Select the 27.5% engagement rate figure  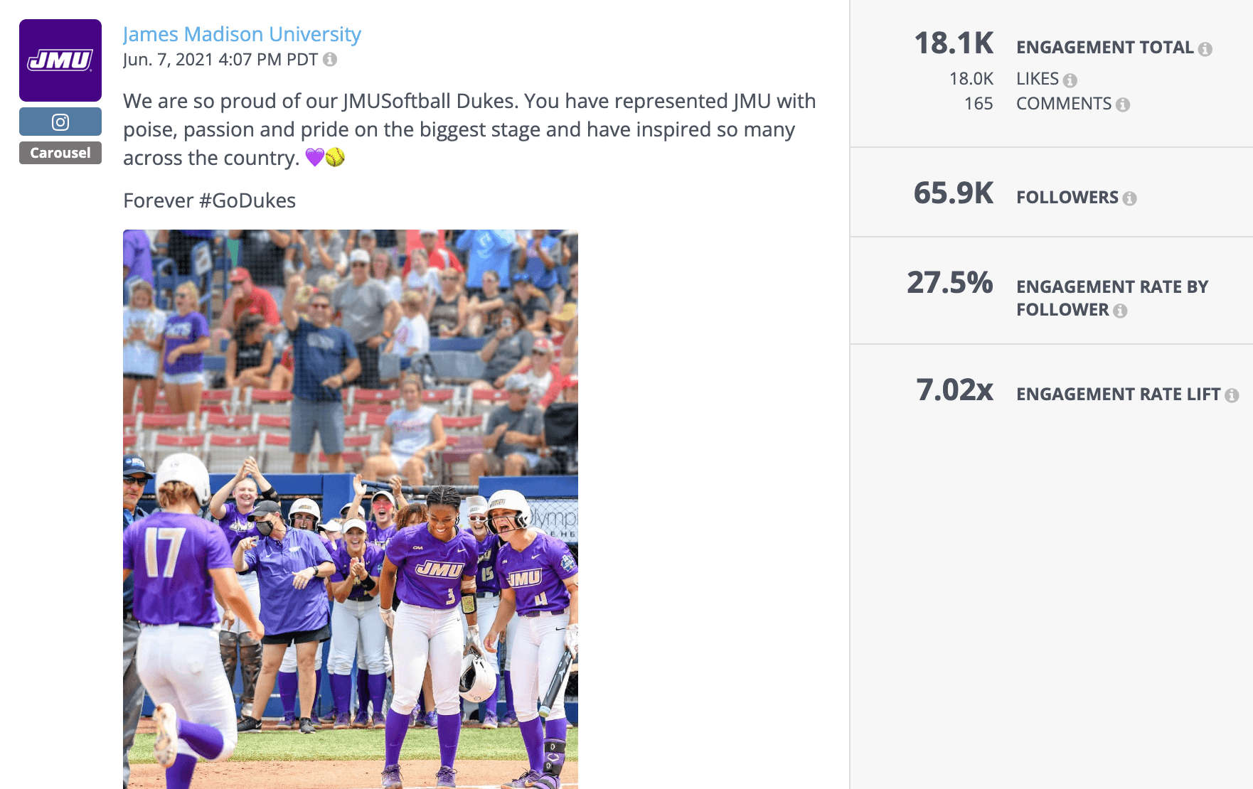pyautogui.click(x=950, y=284)
